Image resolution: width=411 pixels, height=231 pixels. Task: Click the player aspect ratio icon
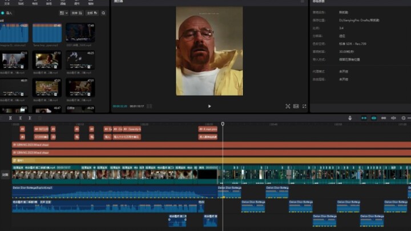click(296, 106)
